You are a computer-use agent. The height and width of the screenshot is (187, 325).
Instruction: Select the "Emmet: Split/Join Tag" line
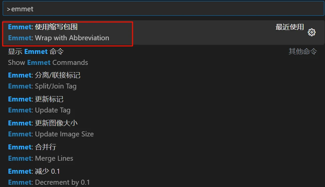[42, 86]
